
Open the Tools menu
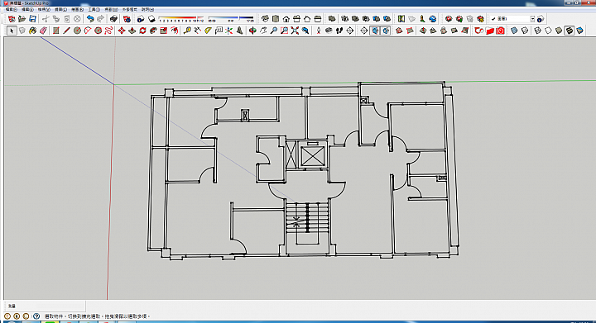[x=94, y=9]
